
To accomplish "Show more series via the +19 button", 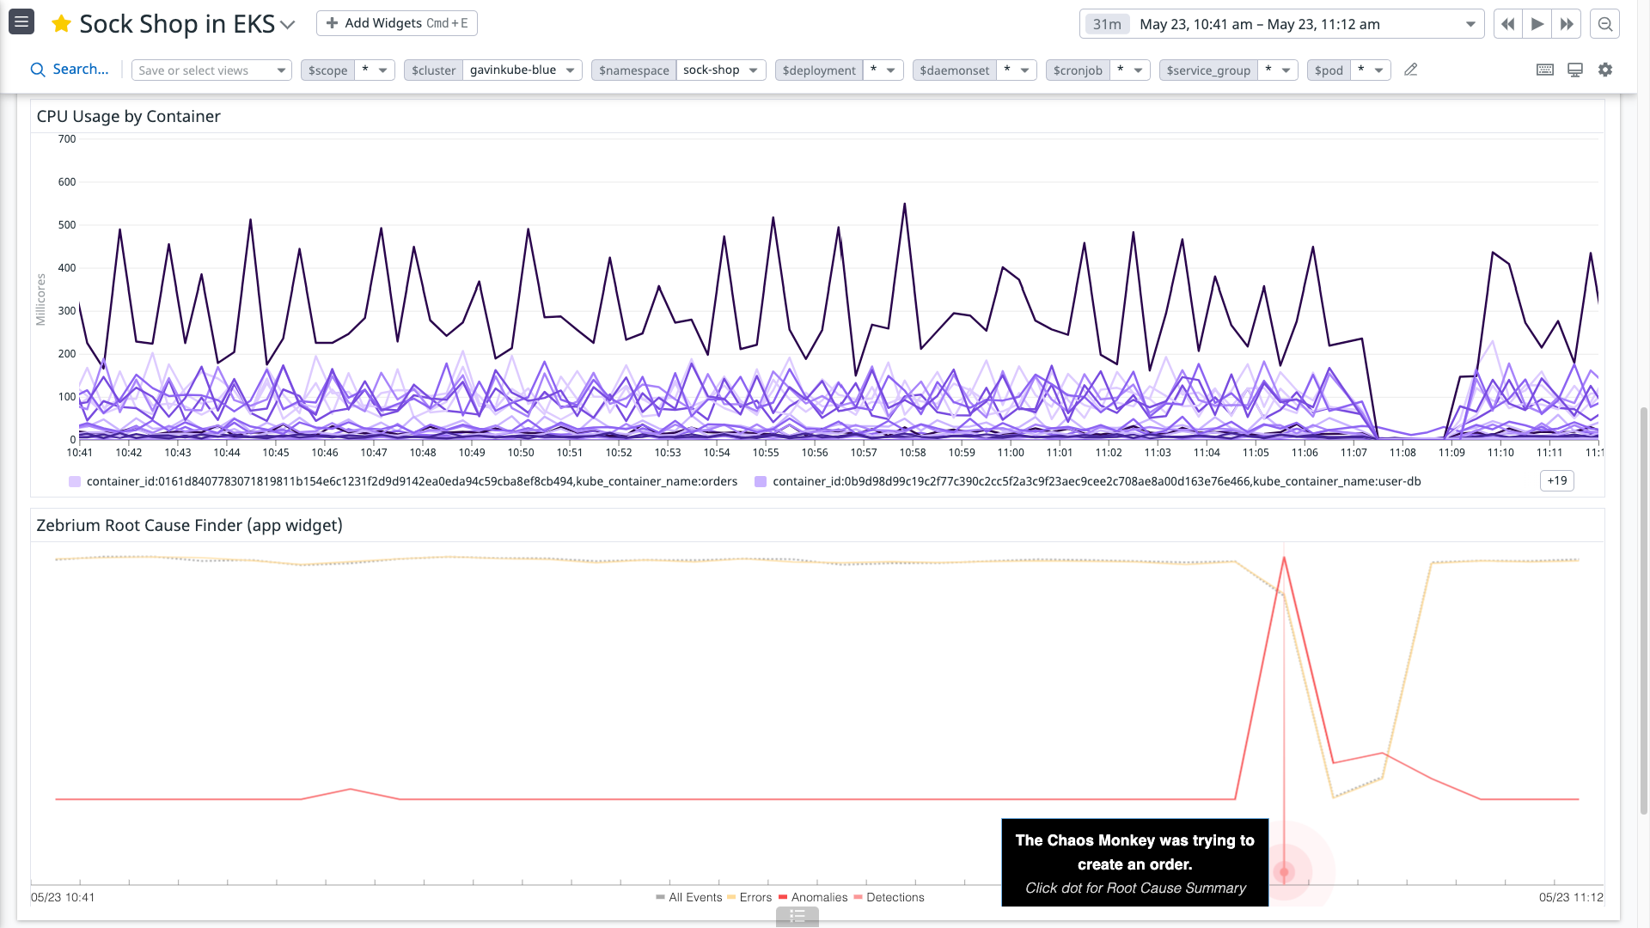I will [x=1556, y=480].
